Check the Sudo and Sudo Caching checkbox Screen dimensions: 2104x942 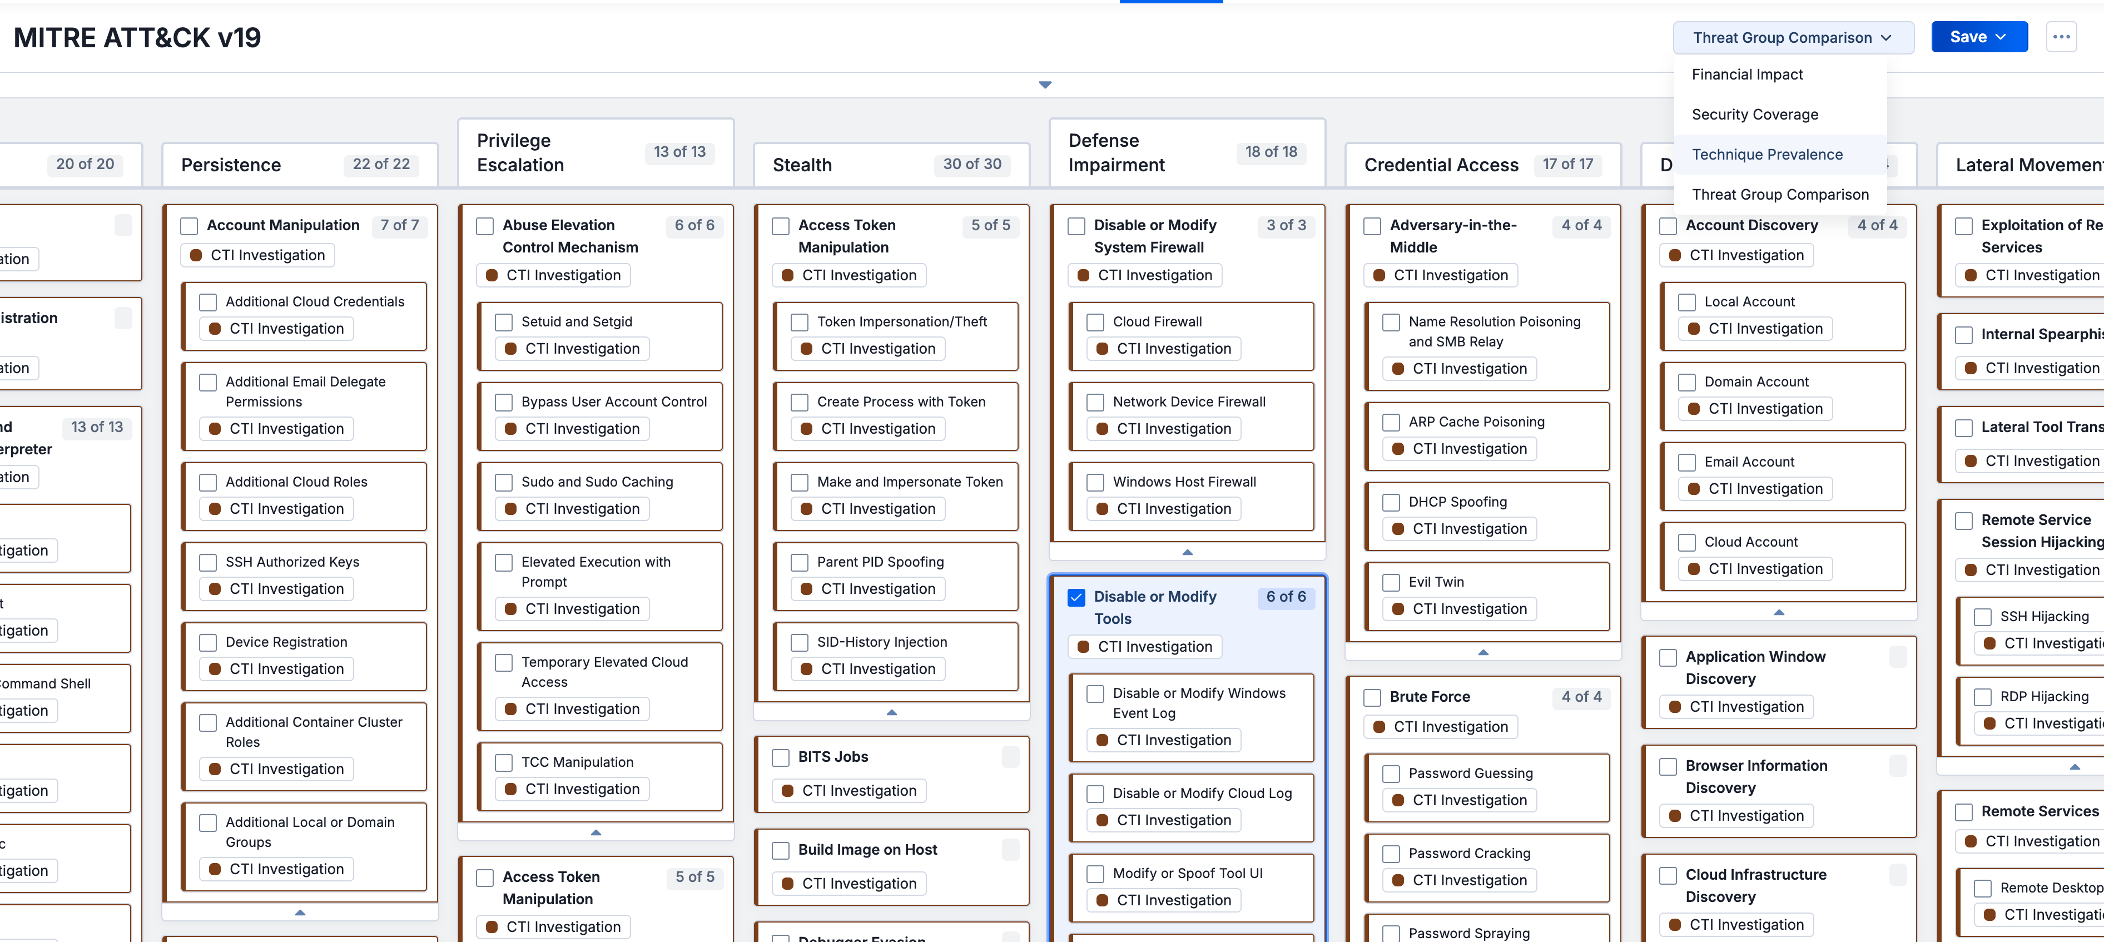[x=504, y=483]
